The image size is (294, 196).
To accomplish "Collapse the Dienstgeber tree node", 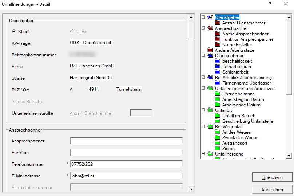I will point(203,17).
